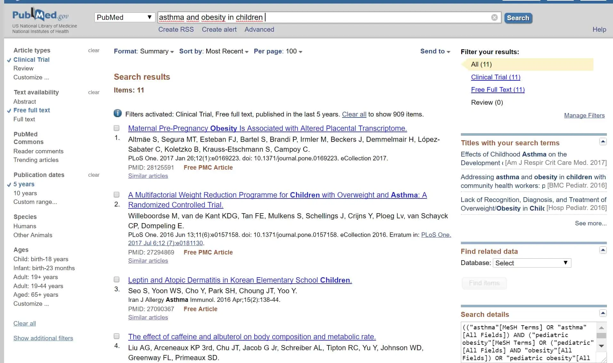Select checkbox for Maternal Pre-Pregnancy Obesity article
This screenshot has width=613, height=363.
[117, 128]
